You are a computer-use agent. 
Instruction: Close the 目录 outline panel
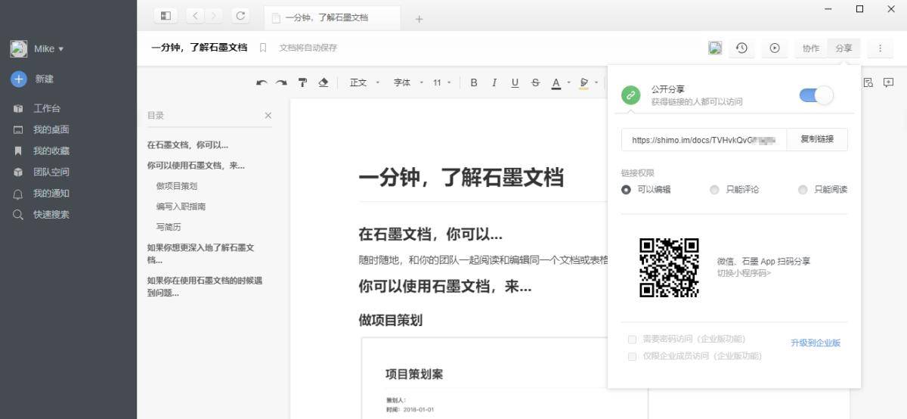point(268,116)
